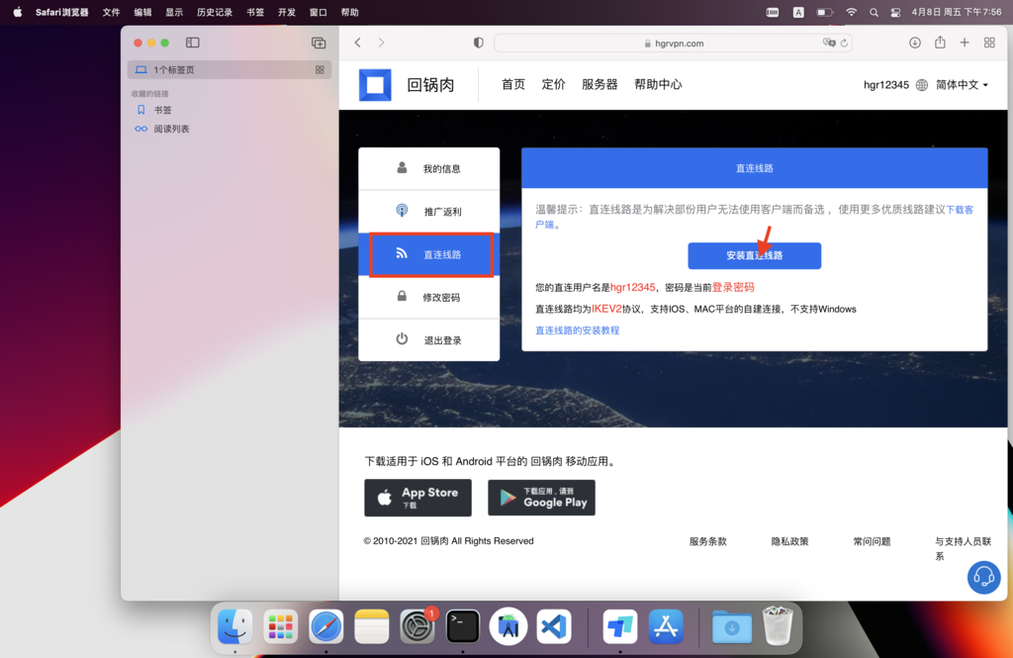
Task: Select 阅读列表 in the sidebar
Action: (171, 129)
